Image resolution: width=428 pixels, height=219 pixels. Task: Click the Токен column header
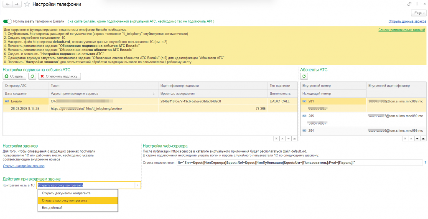104,86
